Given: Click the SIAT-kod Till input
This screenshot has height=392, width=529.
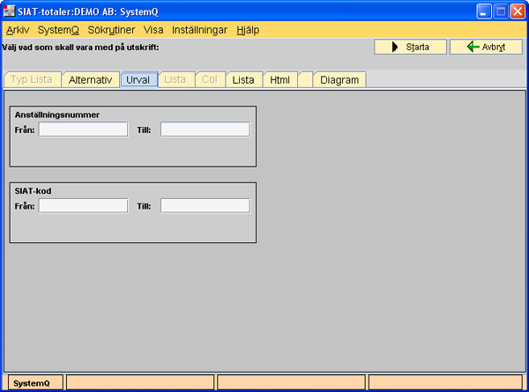Looking at the screenshot, I should click(205, 205).
